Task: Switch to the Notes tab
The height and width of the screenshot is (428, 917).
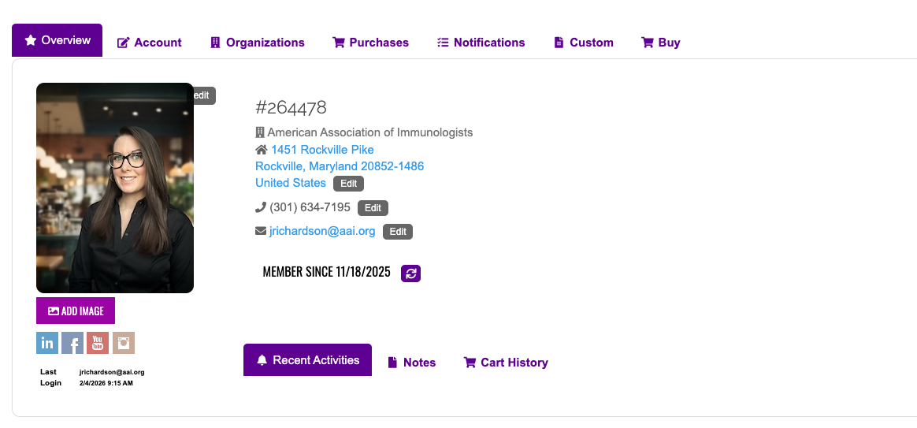Action: pyautogui.click(x=412, y=363)
